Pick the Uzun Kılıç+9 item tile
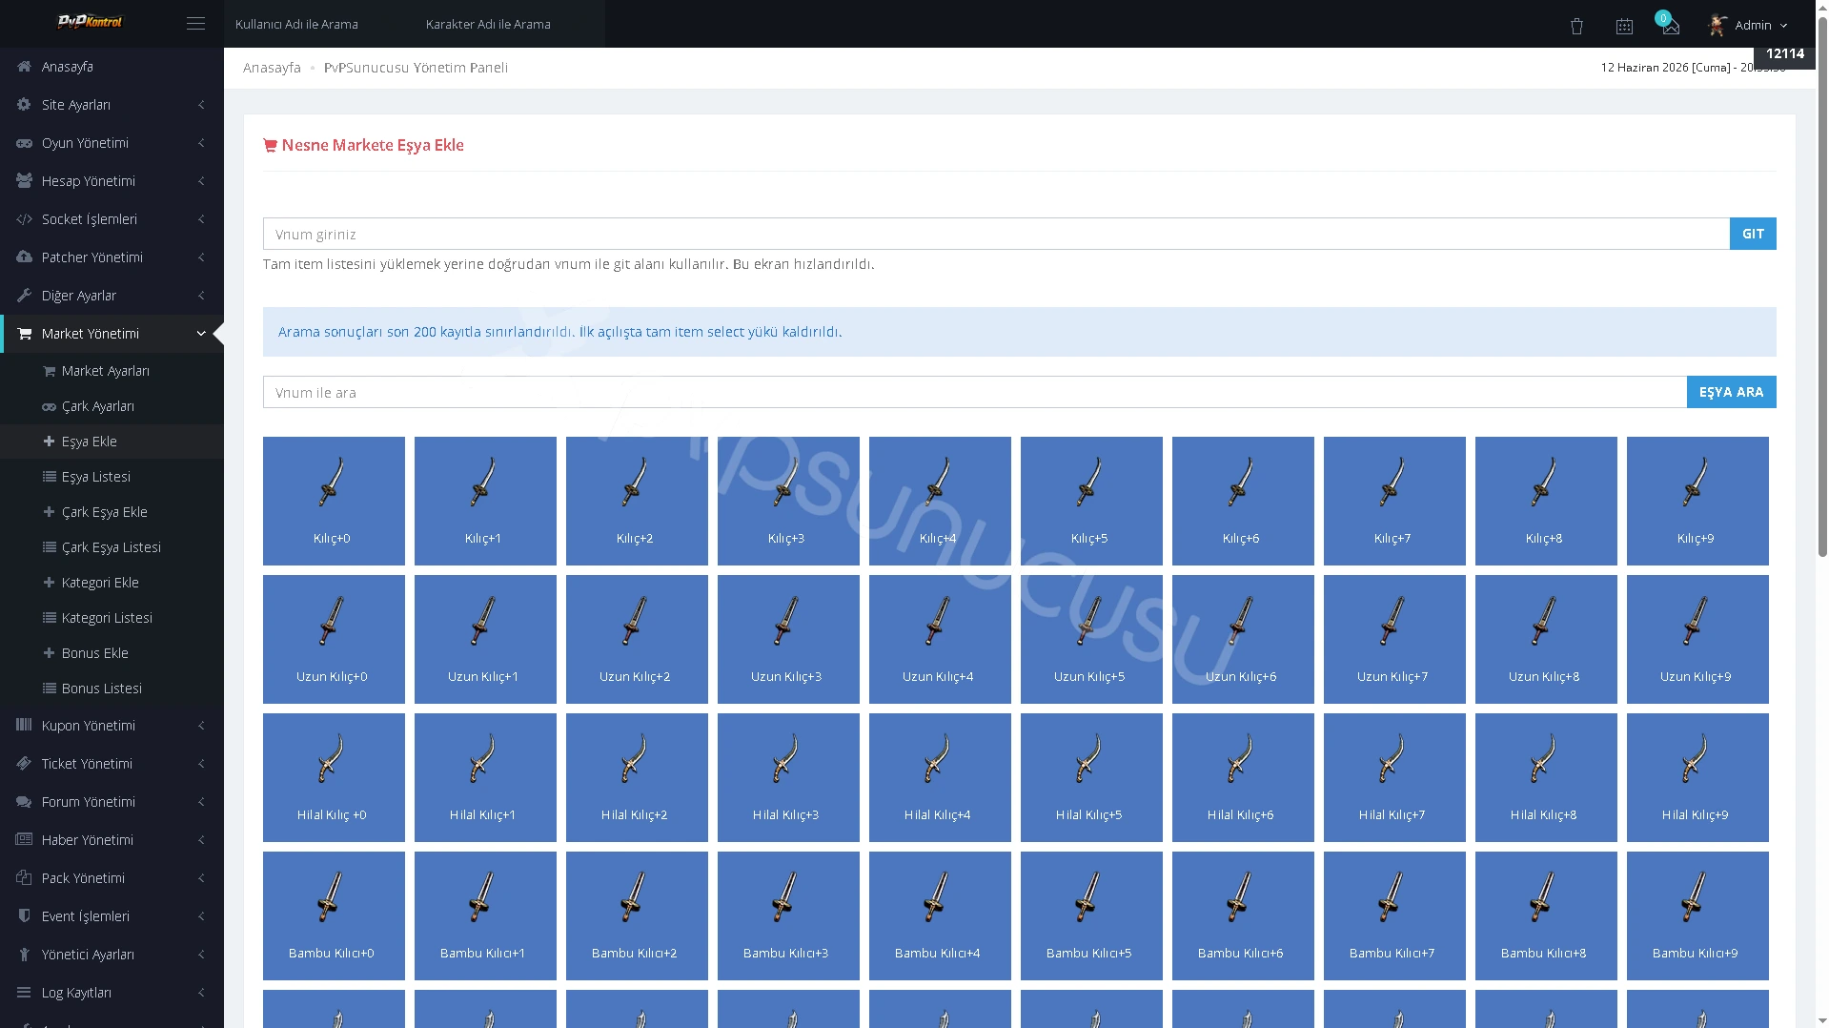 point(1697,639)
